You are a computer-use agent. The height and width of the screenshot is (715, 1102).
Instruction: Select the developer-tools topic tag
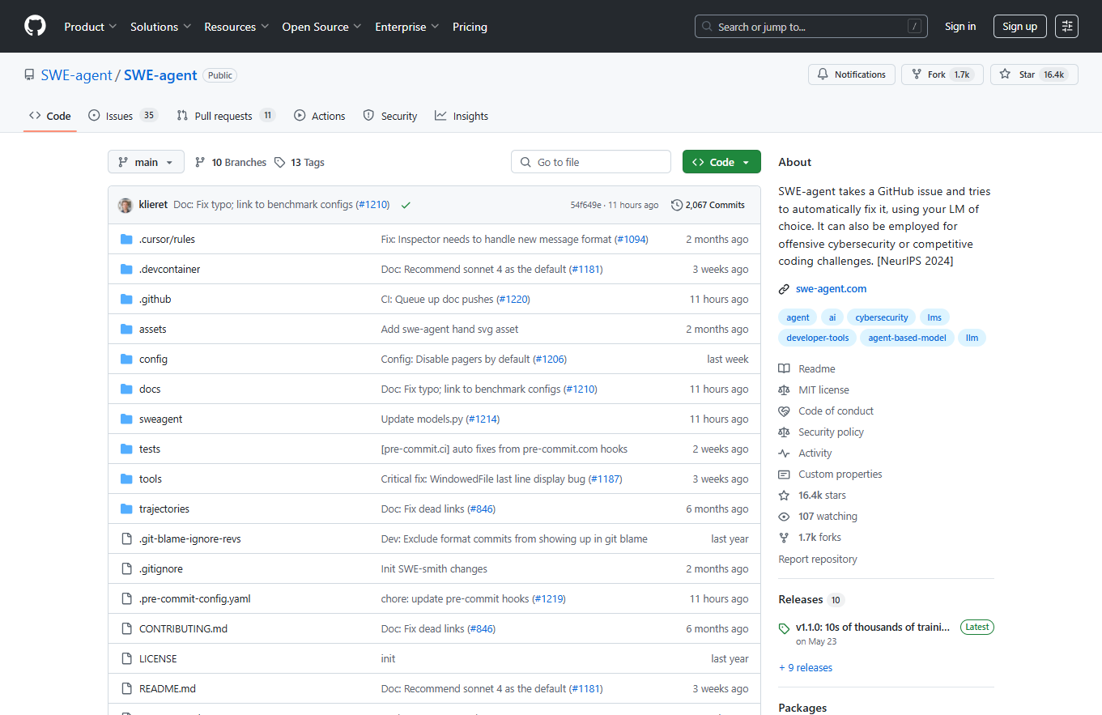(x=817, y=338)
